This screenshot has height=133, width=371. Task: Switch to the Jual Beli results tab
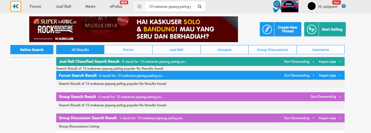tap(177, 50)
